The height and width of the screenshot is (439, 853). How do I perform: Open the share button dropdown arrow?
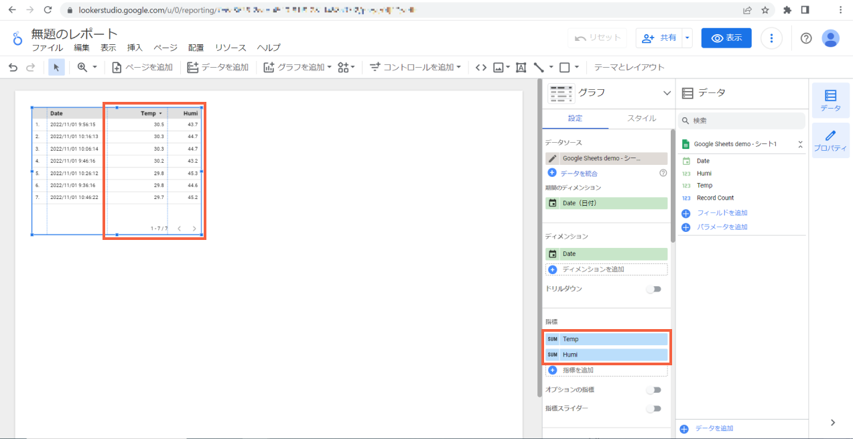[687, 38]
